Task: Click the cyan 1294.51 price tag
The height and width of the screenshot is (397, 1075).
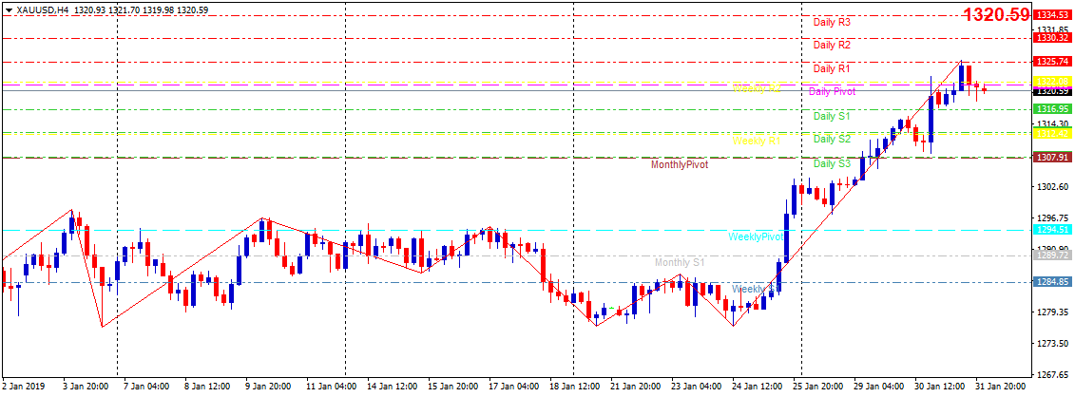Action: [1052, 230]
